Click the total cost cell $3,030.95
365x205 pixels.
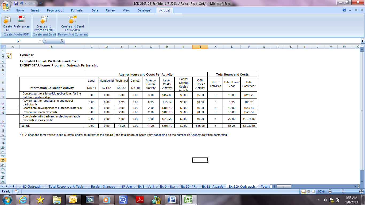pos(249,126)
